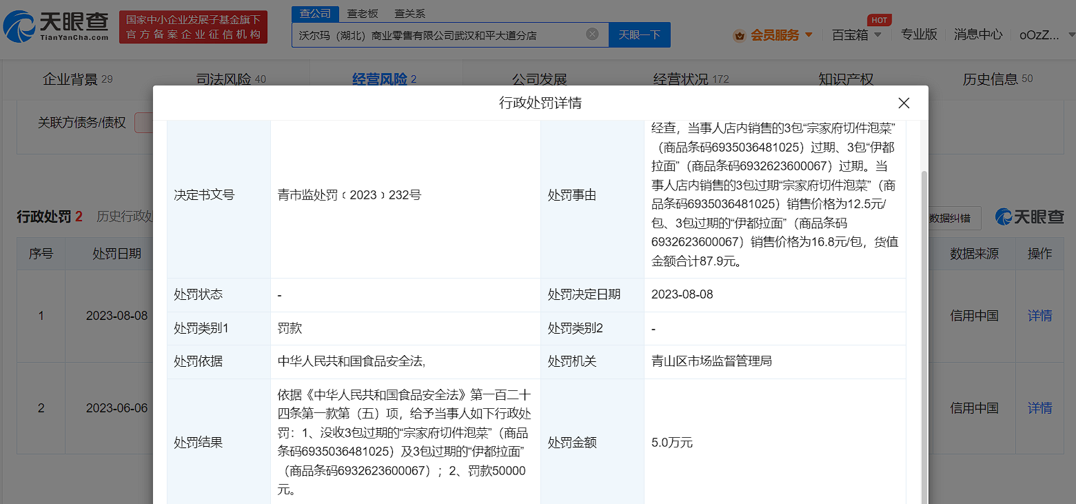Click the 处罚类别1 field label
The width and height of the screenshot is (1076, 504).
(x=201, y=328)
